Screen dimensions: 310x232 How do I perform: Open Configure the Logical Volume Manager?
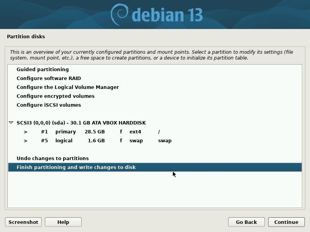click(x=155, y=87)
